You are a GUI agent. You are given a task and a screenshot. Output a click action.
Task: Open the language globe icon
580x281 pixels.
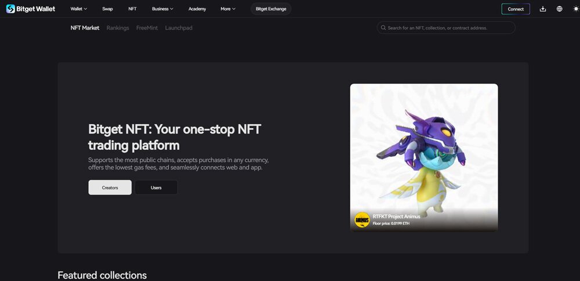[x=559, y=9]
